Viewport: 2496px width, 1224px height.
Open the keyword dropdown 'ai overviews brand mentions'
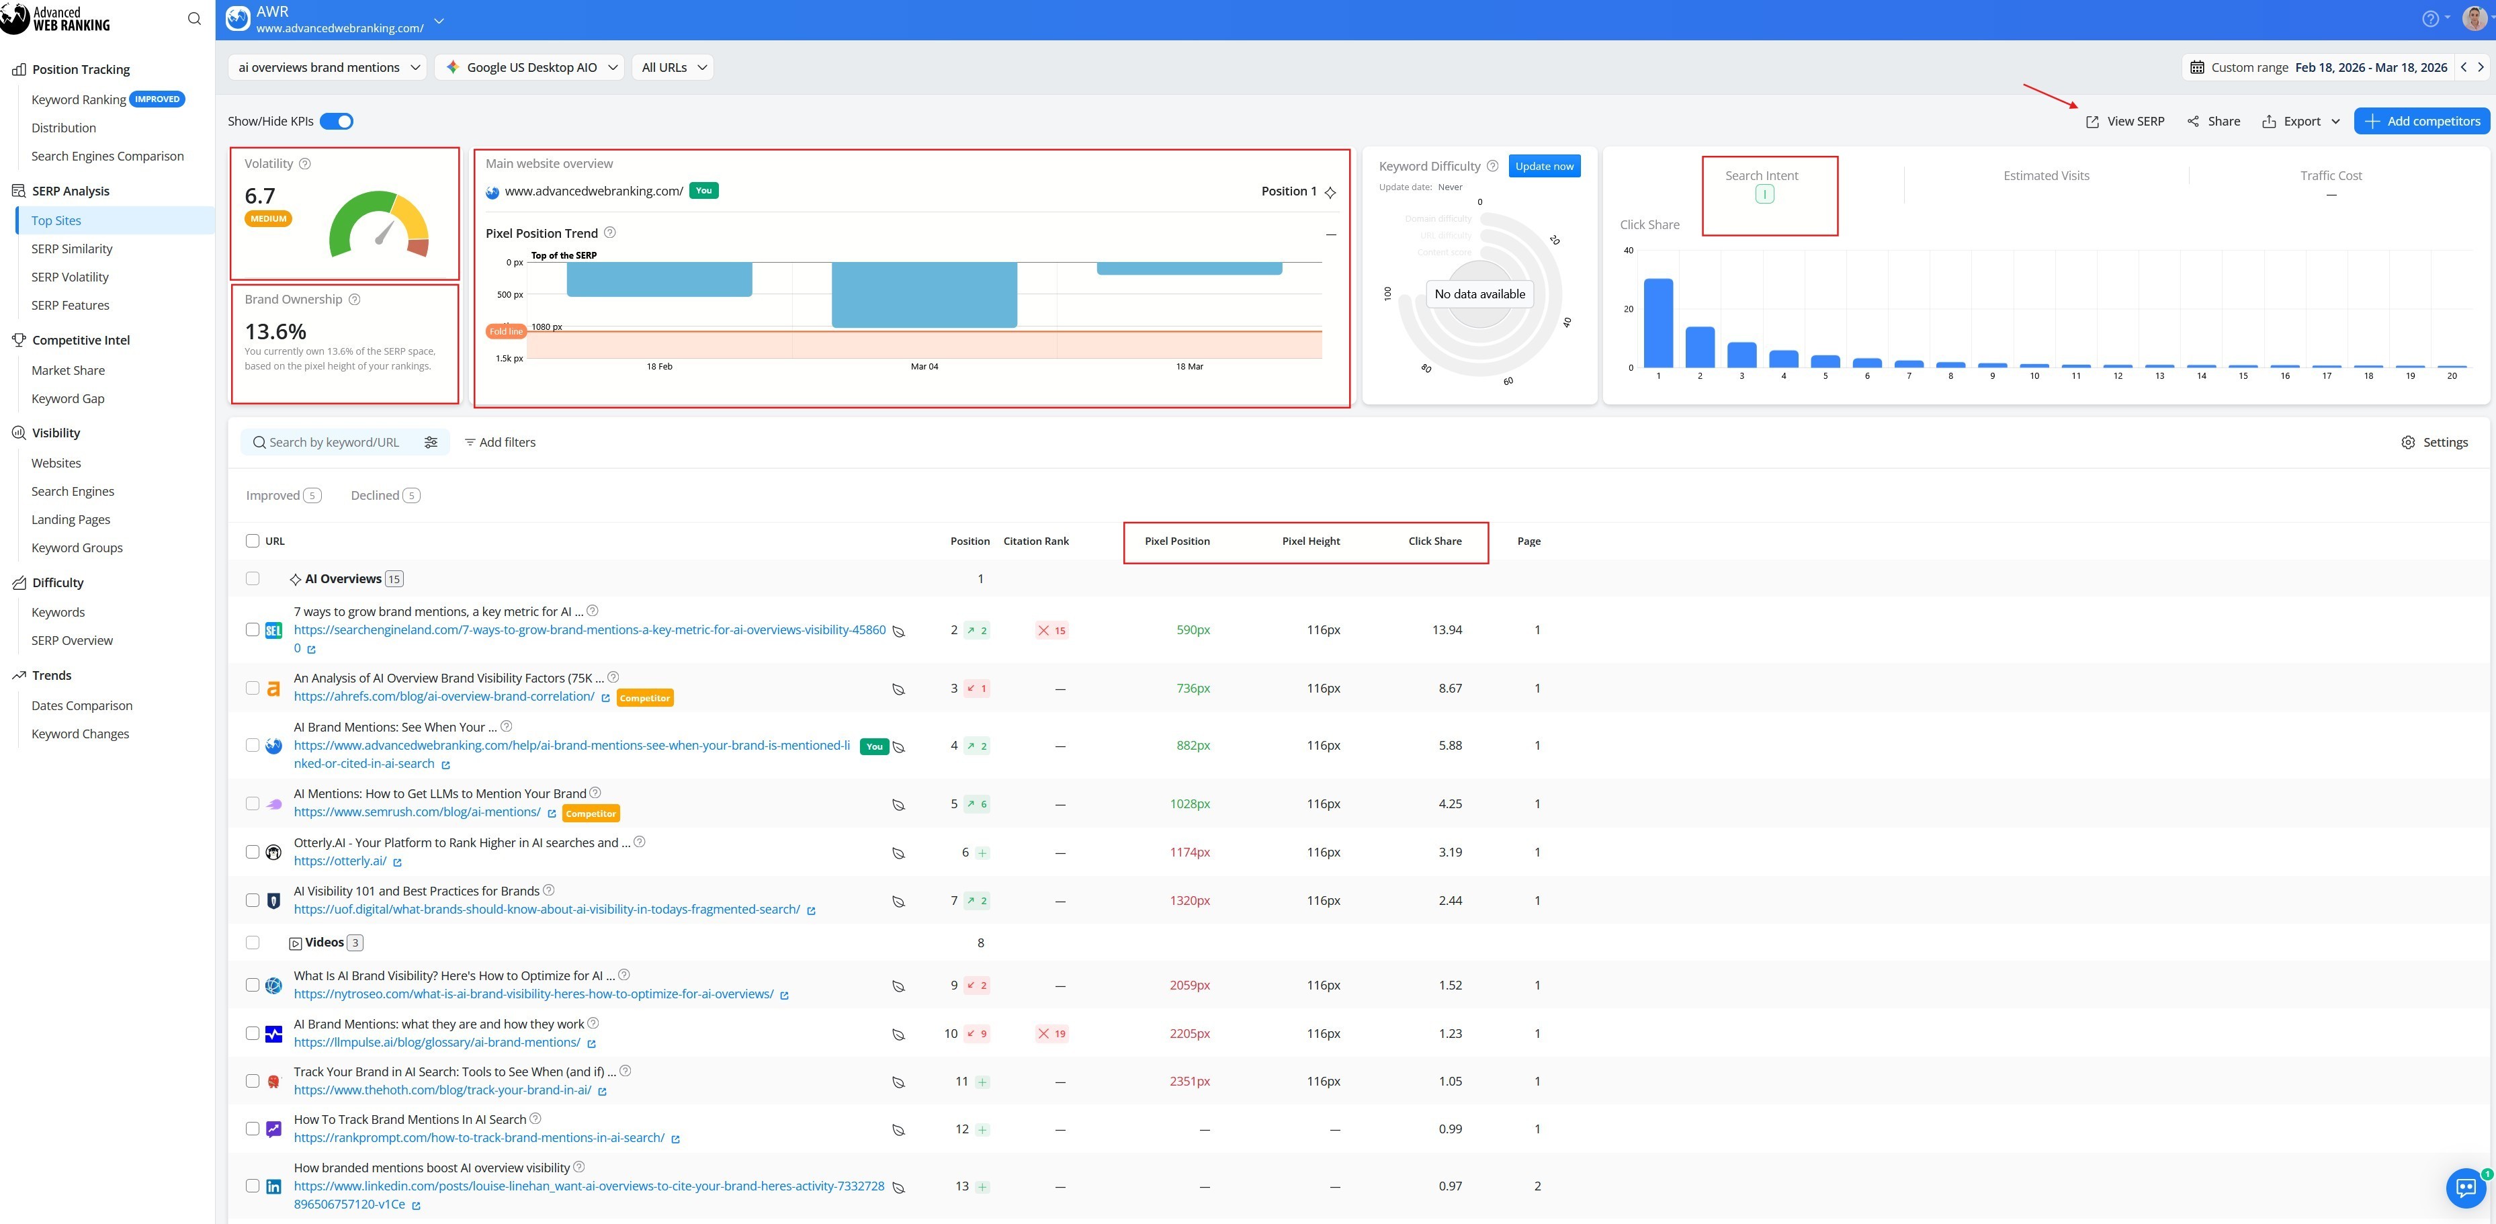(329, 67)
